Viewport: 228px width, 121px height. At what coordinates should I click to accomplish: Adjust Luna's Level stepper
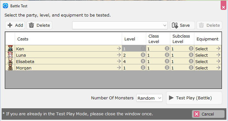click(143, 55)
